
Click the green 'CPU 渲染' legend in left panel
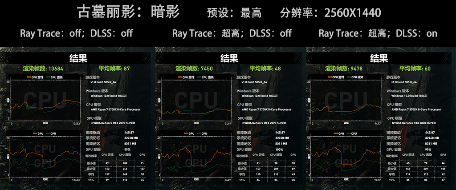[55, 77]
